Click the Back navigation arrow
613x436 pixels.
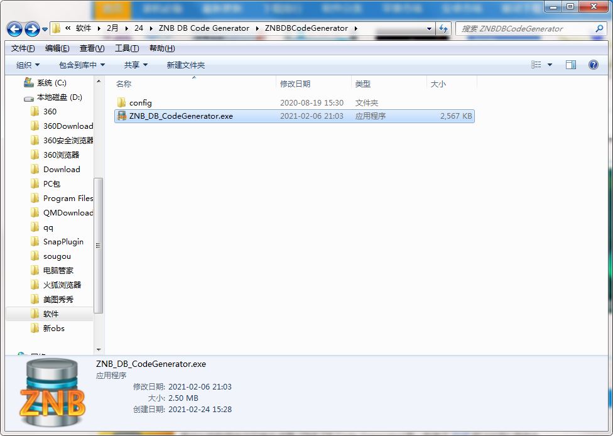(x=14, y=28)
